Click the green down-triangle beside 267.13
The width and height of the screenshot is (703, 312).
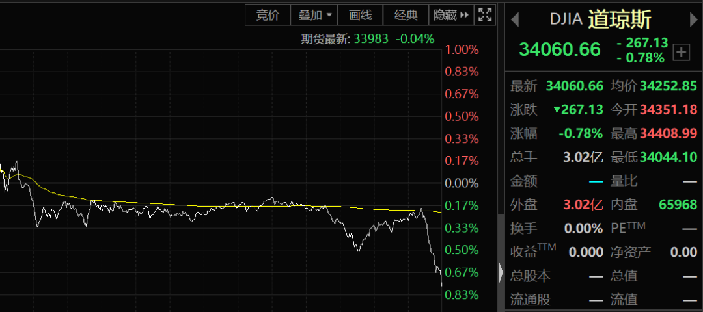(557, 110)
